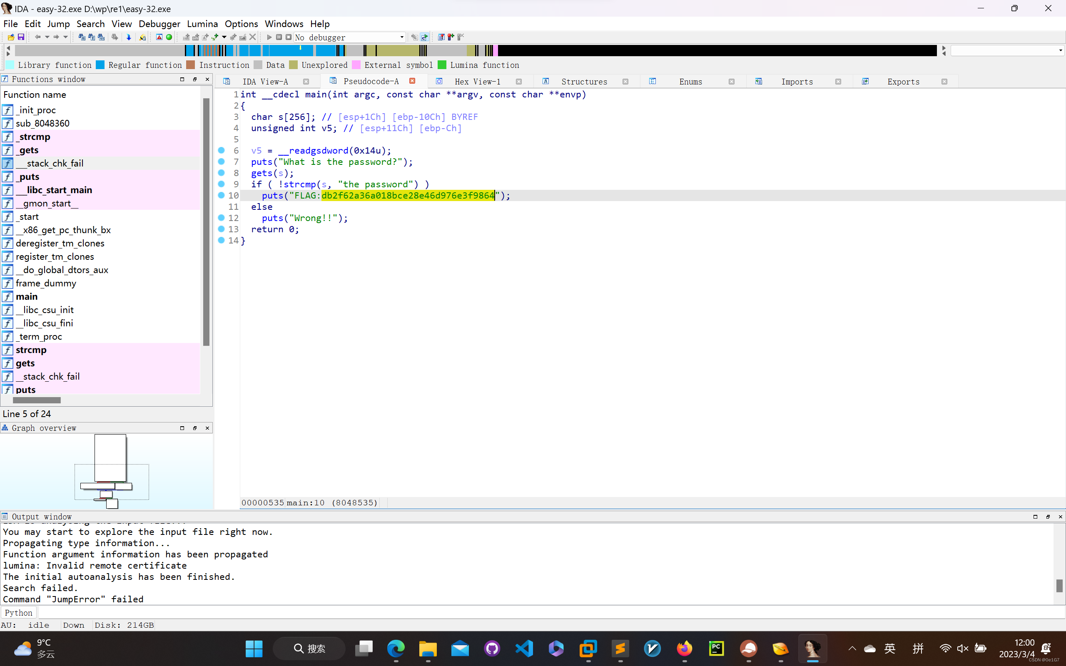Start process with the play icon

coord(269,37)
